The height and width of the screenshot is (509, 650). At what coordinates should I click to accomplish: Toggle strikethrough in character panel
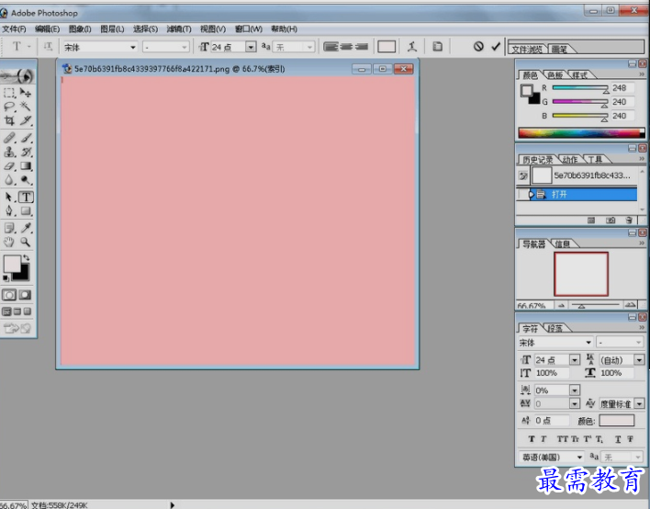point(630,439)
